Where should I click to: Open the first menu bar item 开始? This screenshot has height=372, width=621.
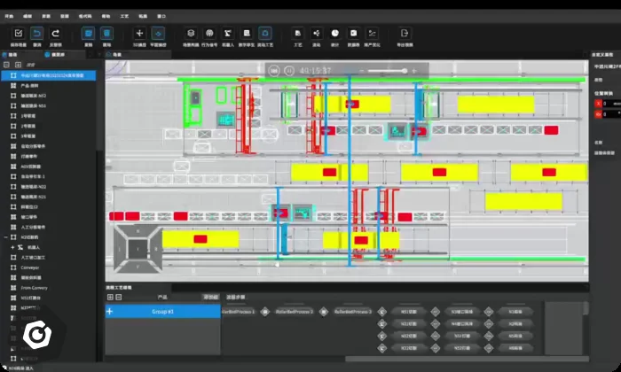[9, 16]
